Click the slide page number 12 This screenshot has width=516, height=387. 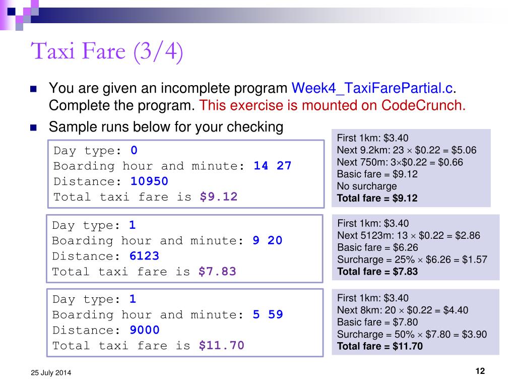coord(480,371)
